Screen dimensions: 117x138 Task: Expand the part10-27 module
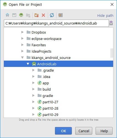[34, 102]
